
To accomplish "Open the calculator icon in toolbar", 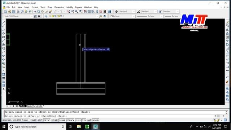I will coord(105,12).
